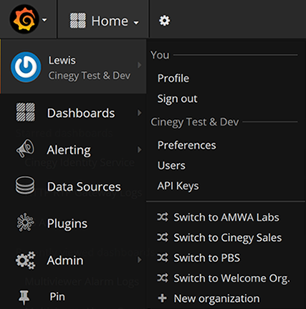
Task: Click shuffle icon beside AMWA Labs
Action: (x=163, y=217)
